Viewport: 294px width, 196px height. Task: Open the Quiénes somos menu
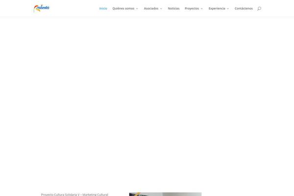[123, 8]
